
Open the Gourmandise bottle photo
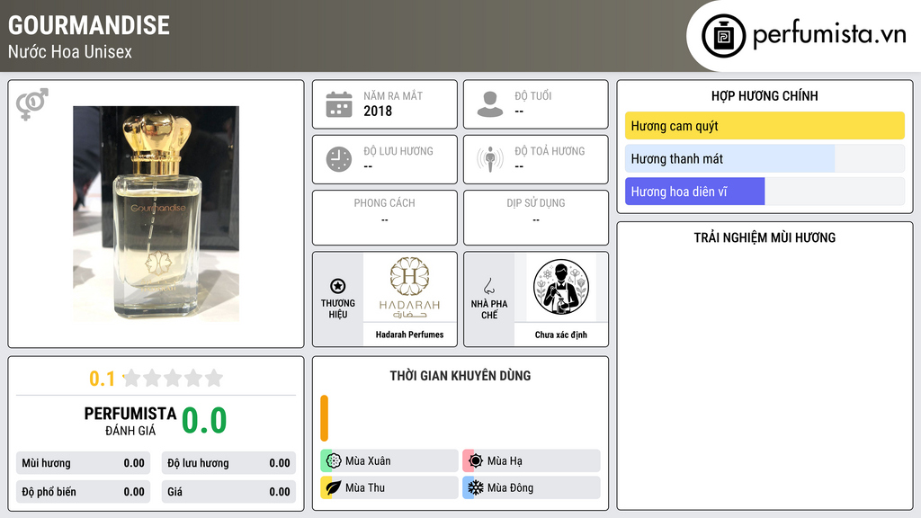click(x=156, y=214)
